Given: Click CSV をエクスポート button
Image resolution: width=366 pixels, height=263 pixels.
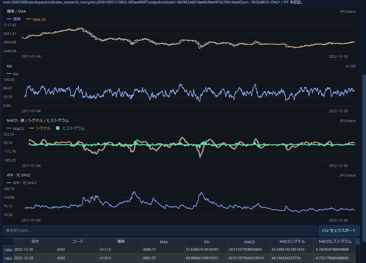Looking at the screenshot, I should [339, 230].
